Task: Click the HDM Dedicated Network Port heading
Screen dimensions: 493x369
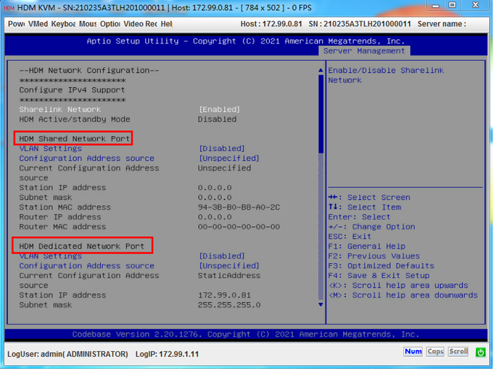Action: point(82,246)
